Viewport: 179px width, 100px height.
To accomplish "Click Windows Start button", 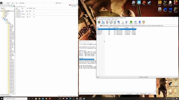I will 2,99.
